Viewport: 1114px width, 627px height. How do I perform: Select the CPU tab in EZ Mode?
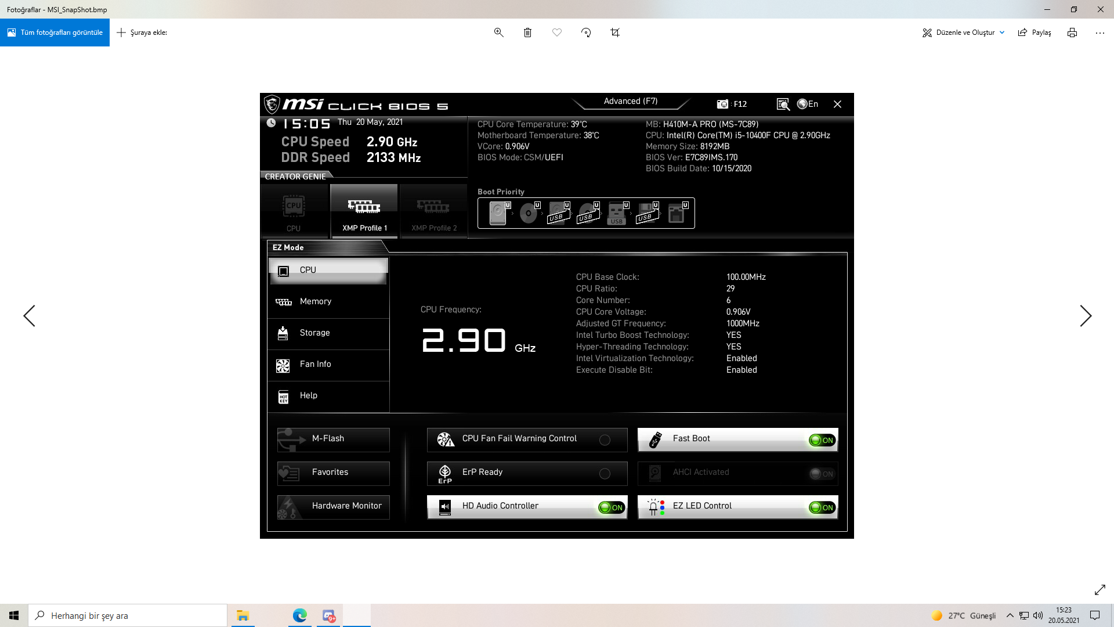(328, 271)
